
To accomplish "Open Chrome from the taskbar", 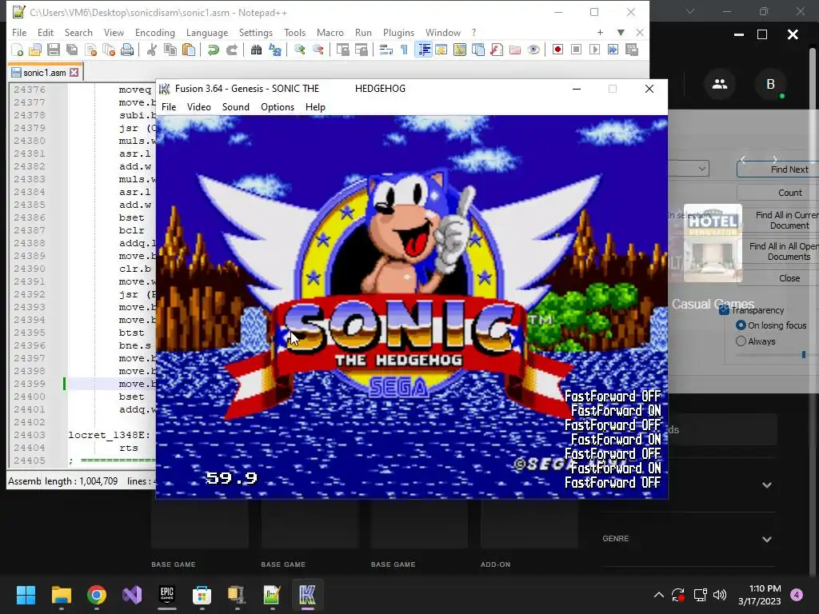I will [97, 595].
